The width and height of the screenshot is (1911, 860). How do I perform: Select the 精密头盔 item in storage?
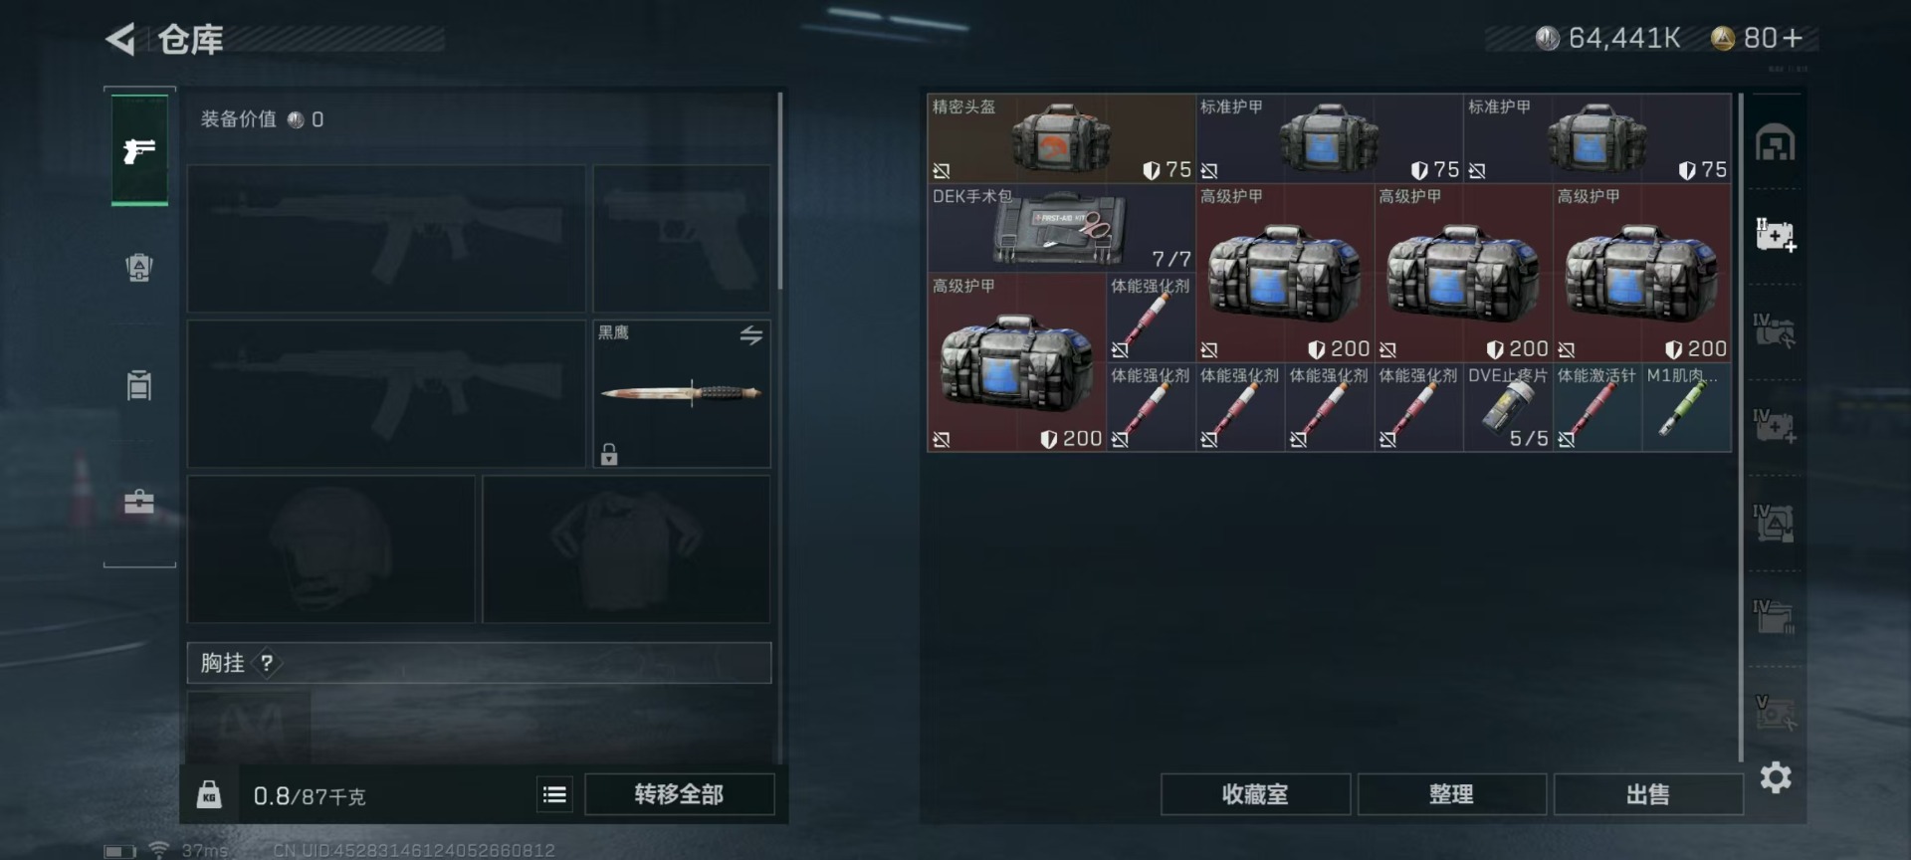coord(1061,138)
